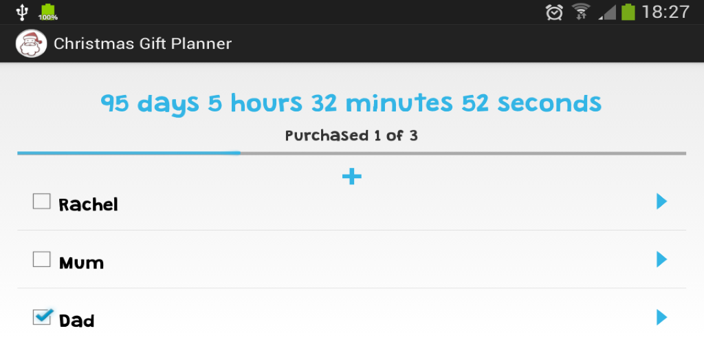
Task: Tap the Wi-Fi status icon
Action: [x=582, y=12]
